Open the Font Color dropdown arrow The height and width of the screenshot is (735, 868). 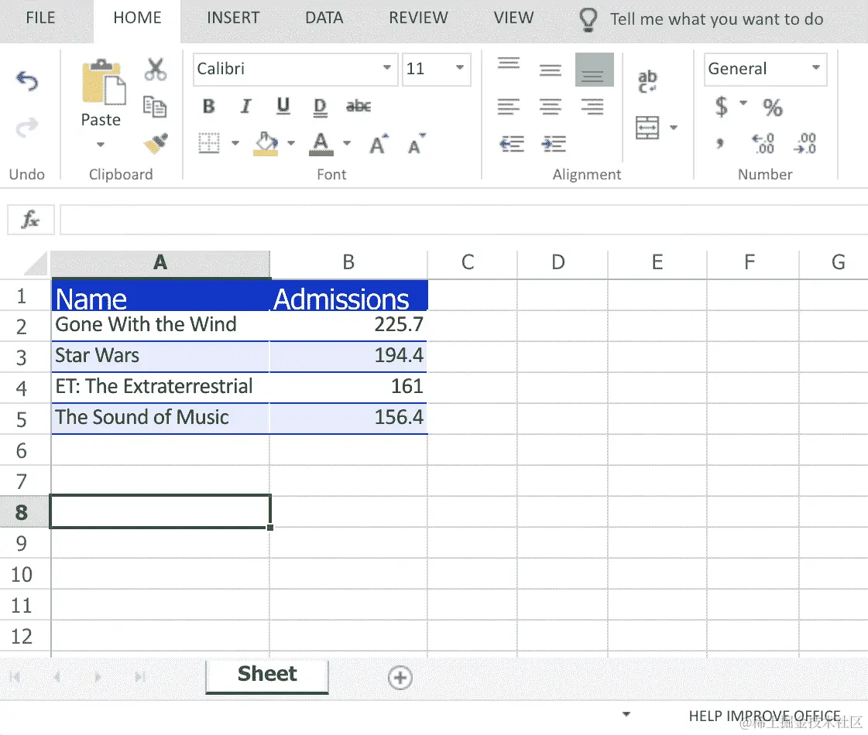click(347, 143)
